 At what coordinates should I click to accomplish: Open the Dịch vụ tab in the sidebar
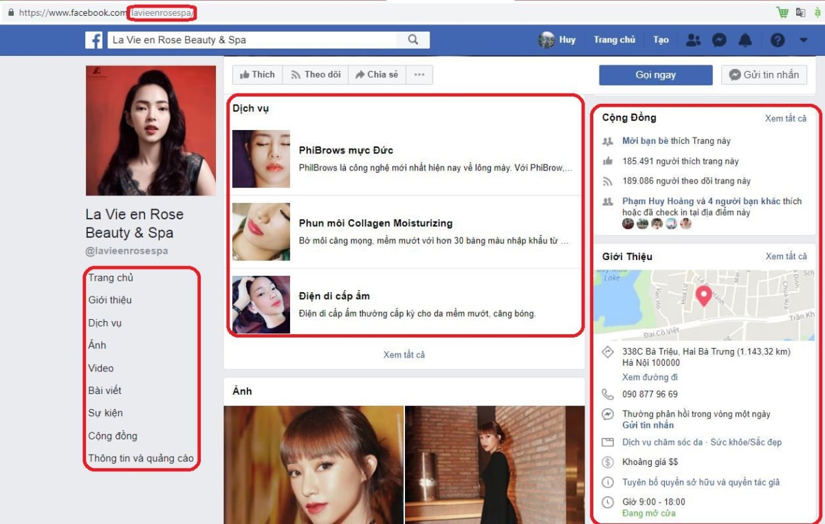pos(105,323)
